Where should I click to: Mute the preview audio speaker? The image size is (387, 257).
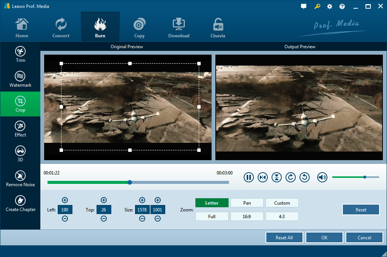[x=322, y=177]
